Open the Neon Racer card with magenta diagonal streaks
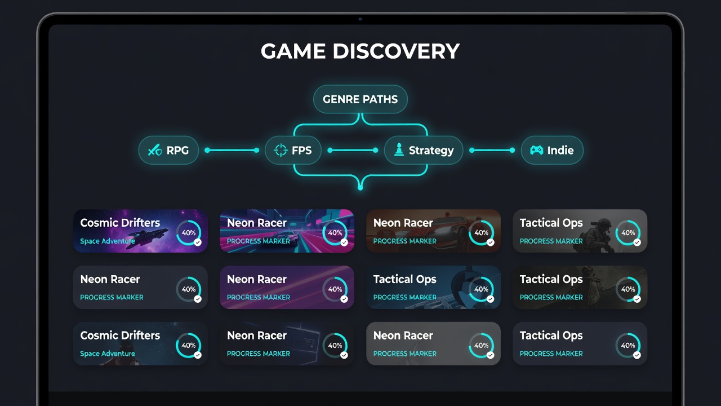Viewport: 721px width, 406px height. click(287, 288)
